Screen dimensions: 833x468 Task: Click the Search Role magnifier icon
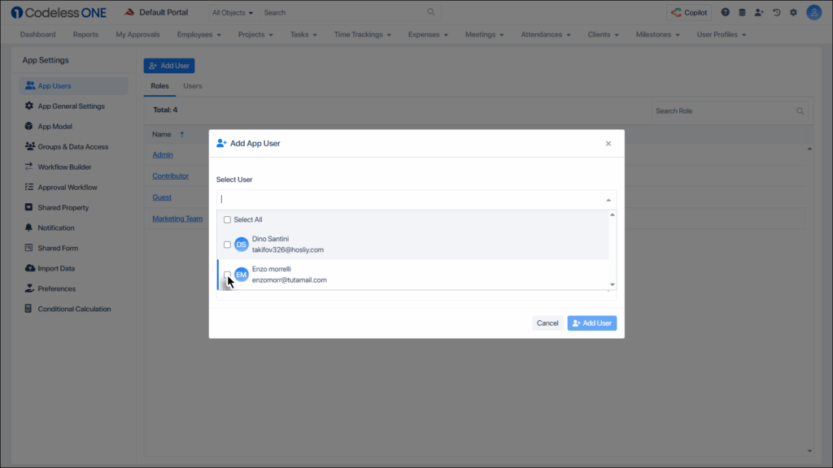pyautogui.click(x=800, y=110)
